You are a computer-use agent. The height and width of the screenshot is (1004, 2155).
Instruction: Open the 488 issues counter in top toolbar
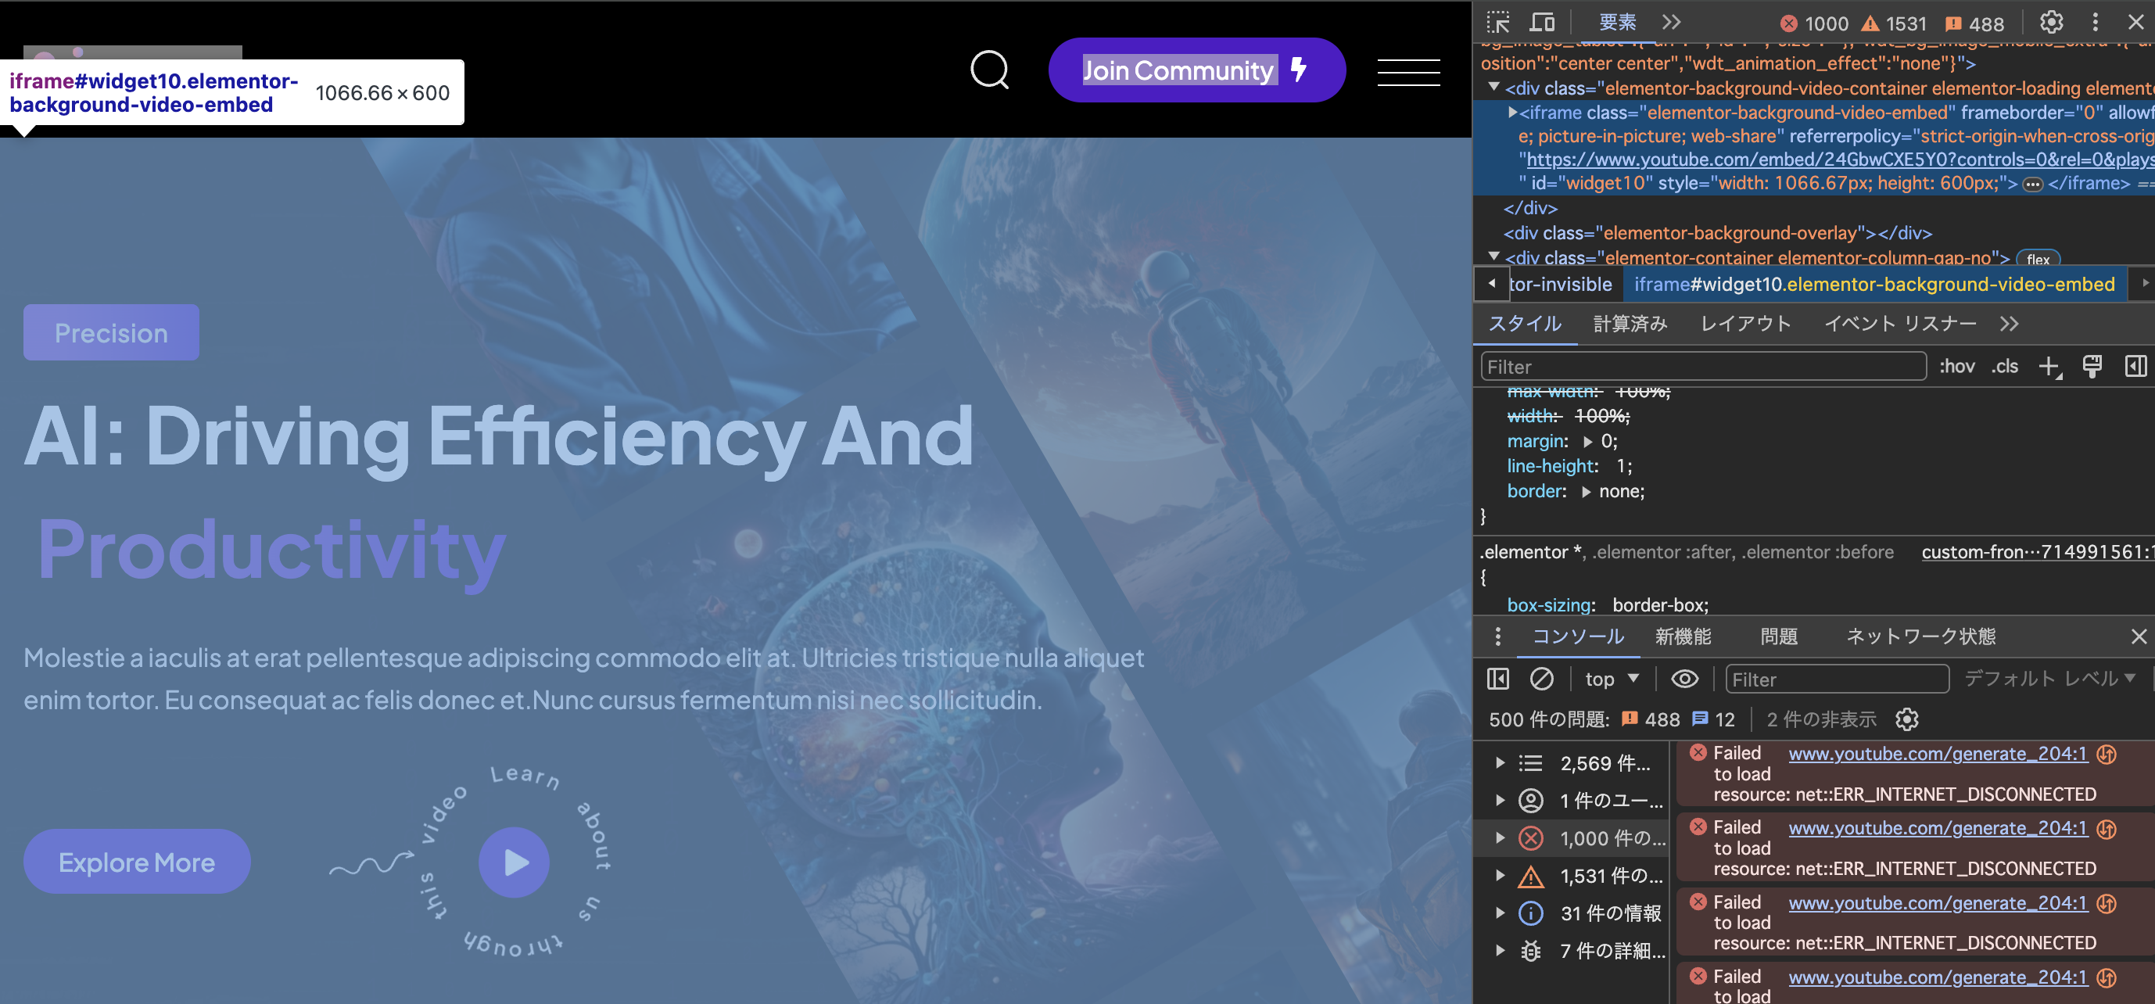[1974, 23]
